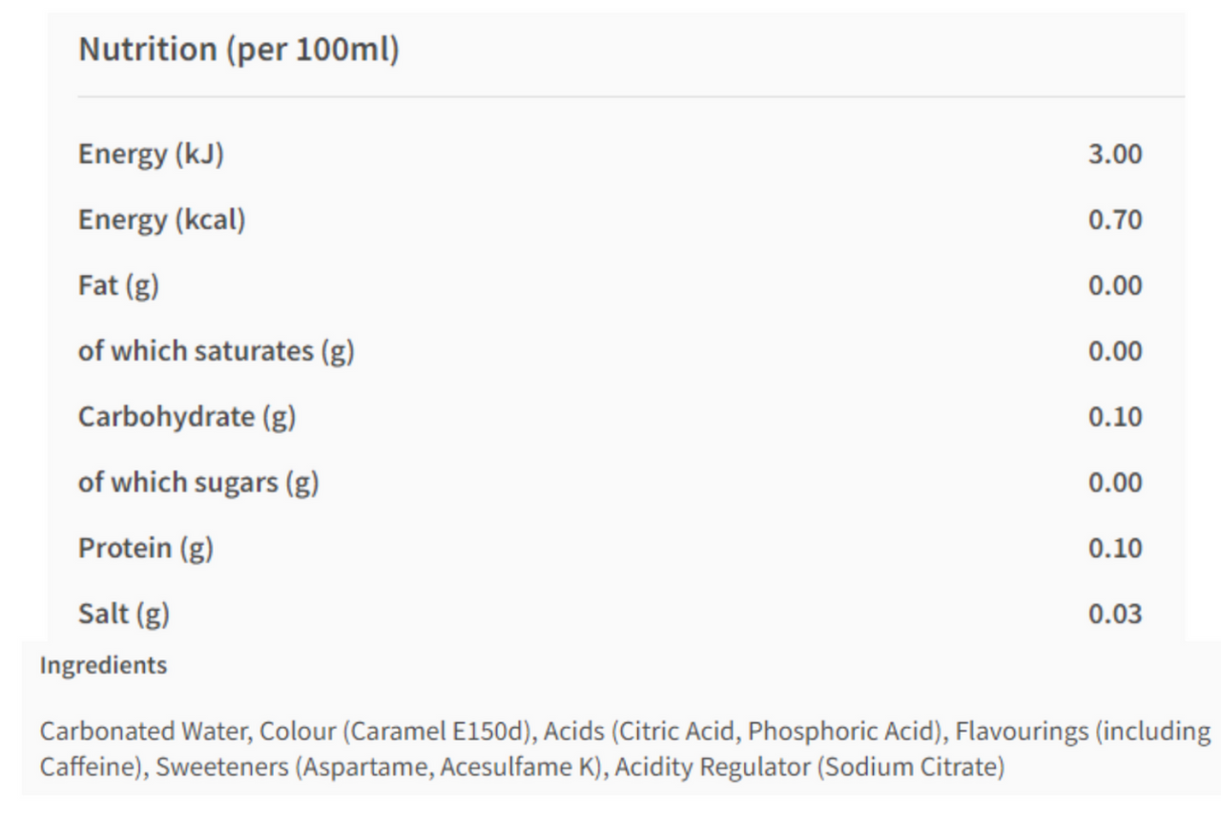Click the "Nutrition (per 100ml)" heading
This screenshot has height=814, width=1221.
238,50
